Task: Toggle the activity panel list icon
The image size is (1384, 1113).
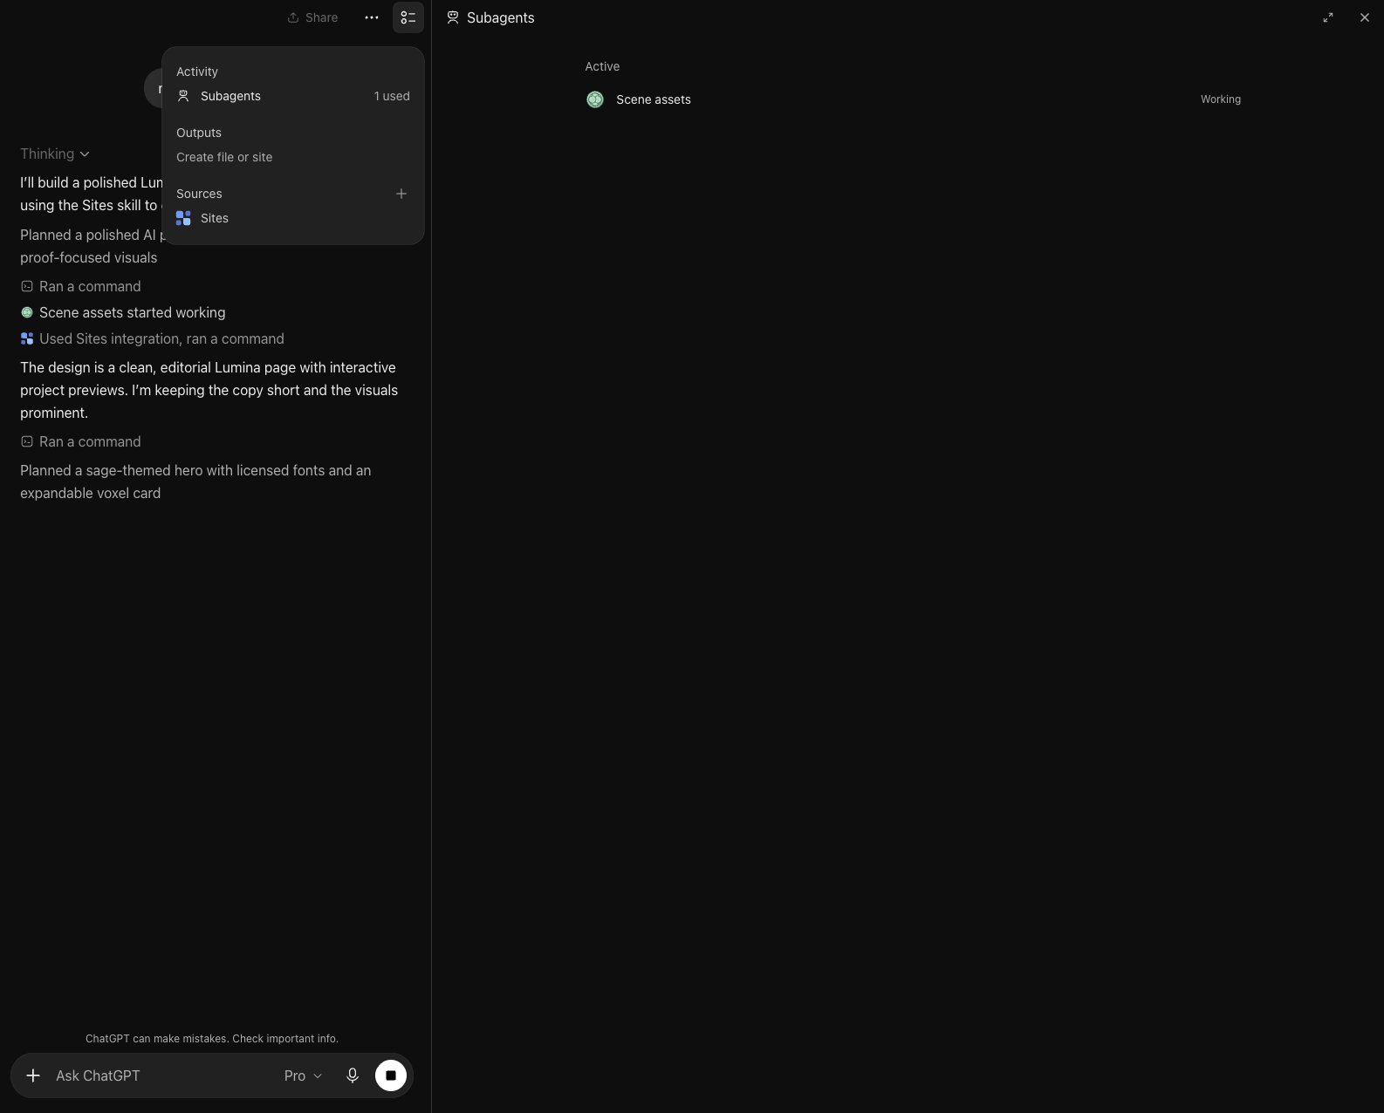Action: tap(408, 17)
